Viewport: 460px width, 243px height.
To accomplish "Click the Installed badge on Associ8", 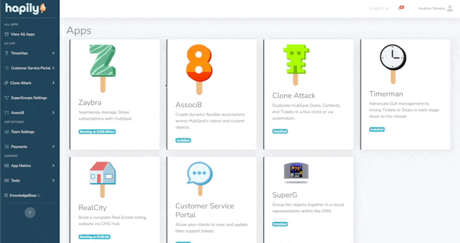I will click(183, 140).
